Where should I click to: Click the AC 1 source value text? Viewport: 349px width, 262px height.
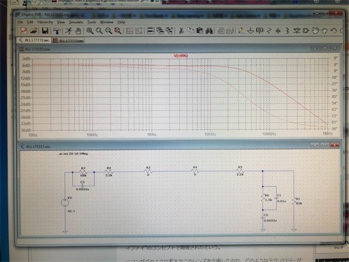[x=72, y=211]
